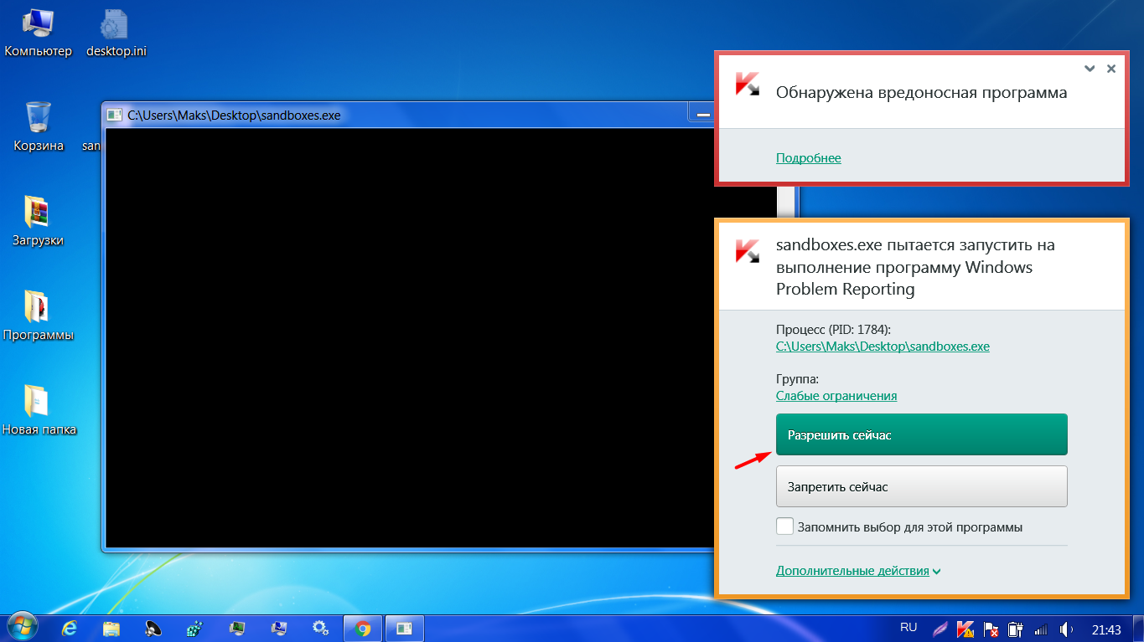Click the Kaspersky tray icon with warning
Viewport: 1144px width, 642px height.
click(x=965, y=629)
